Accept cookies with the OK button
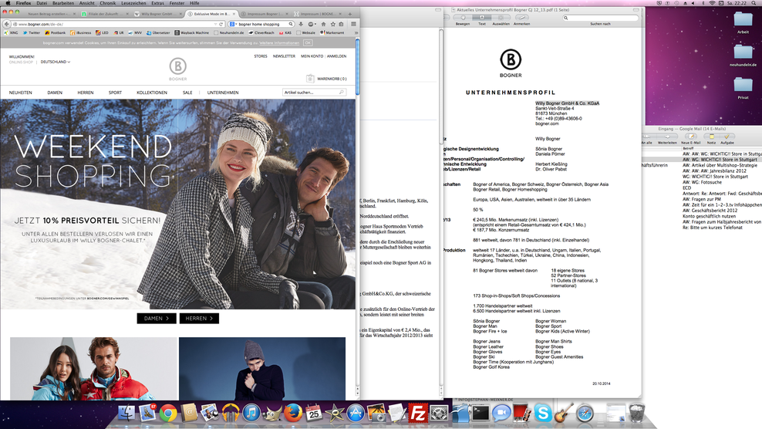The width and height of the screenshot is (762, 429). click(x=308, y=42)
